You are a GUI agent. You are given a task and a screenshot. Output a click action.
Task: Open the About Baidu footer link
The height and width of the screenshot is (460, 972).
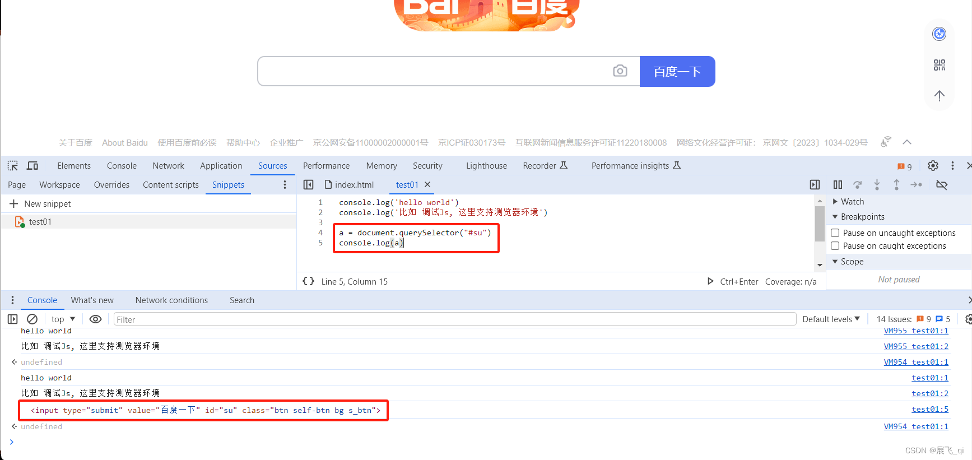click(125, 143)
